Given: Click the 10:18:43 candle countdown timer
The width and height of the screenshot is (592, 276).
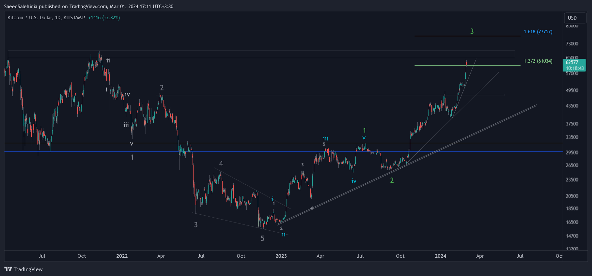Looking at the screenshot, I should pos(575,68).
